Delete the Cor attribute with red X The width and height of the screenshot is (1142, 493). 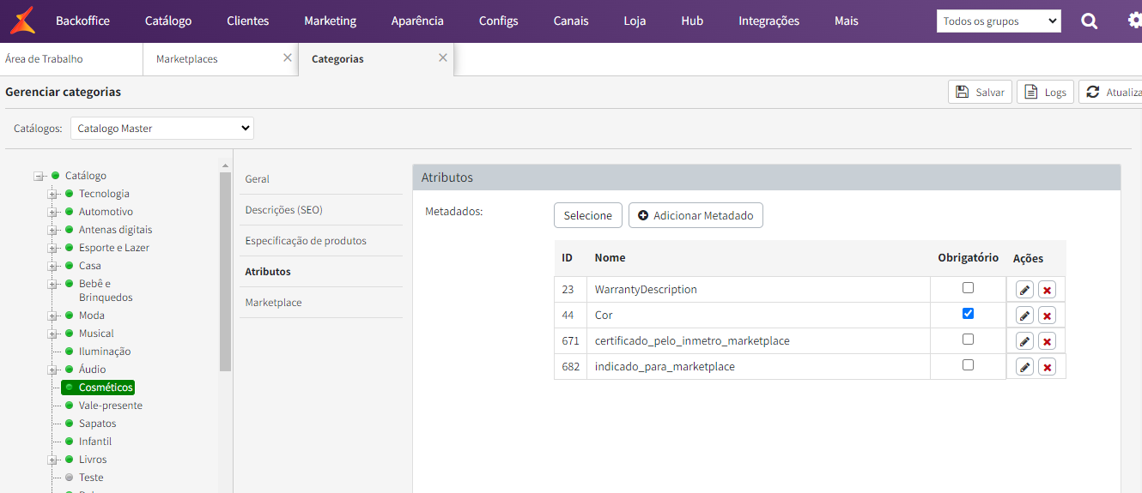pos(1047,316)
